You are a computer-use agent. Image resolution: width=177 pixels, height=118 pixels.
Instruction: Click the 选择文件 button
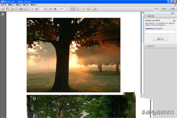point(160,39)
